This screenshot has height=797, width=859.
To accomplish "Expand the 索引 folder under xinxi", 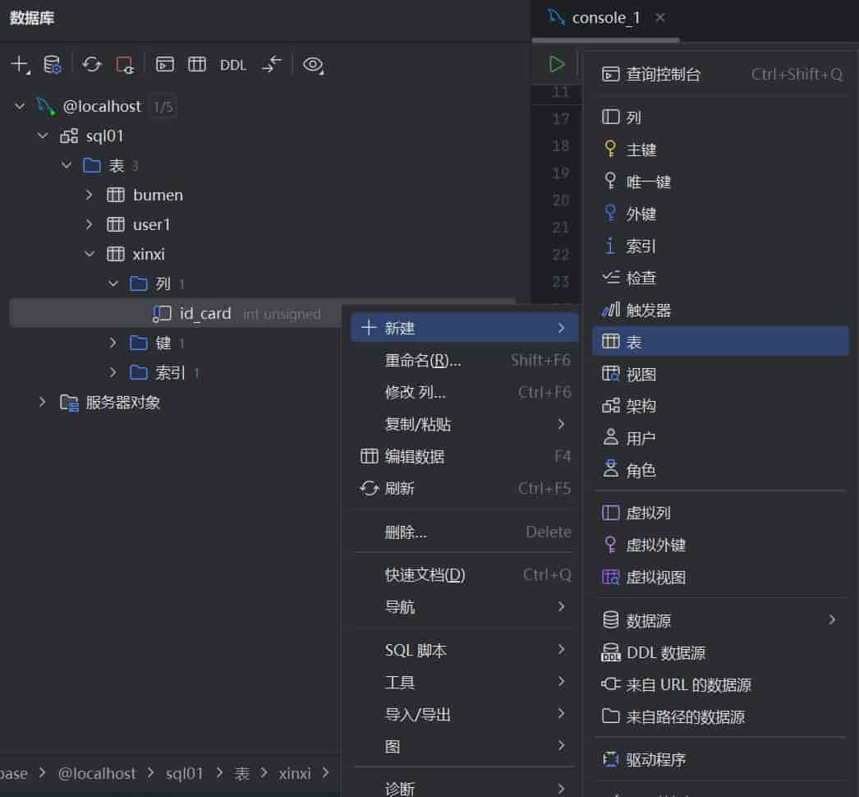I will (113, 373).
